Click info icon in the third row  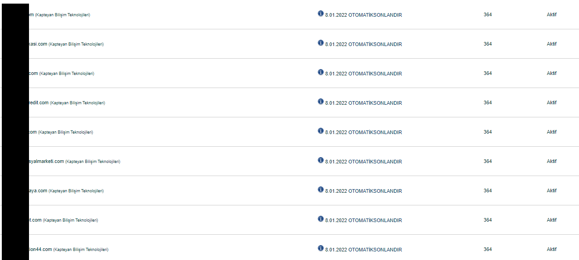tap(321, 72)
